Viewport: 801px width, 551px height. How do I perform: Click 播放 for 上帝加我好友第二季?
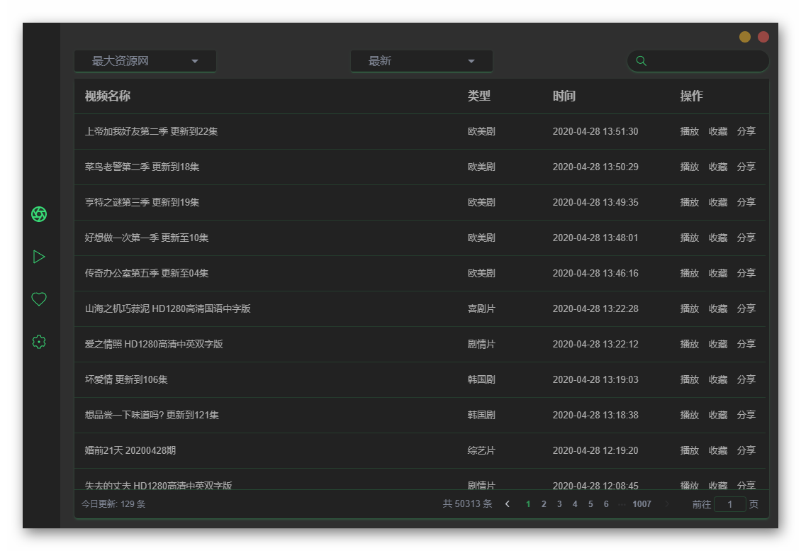pos(689,131)
